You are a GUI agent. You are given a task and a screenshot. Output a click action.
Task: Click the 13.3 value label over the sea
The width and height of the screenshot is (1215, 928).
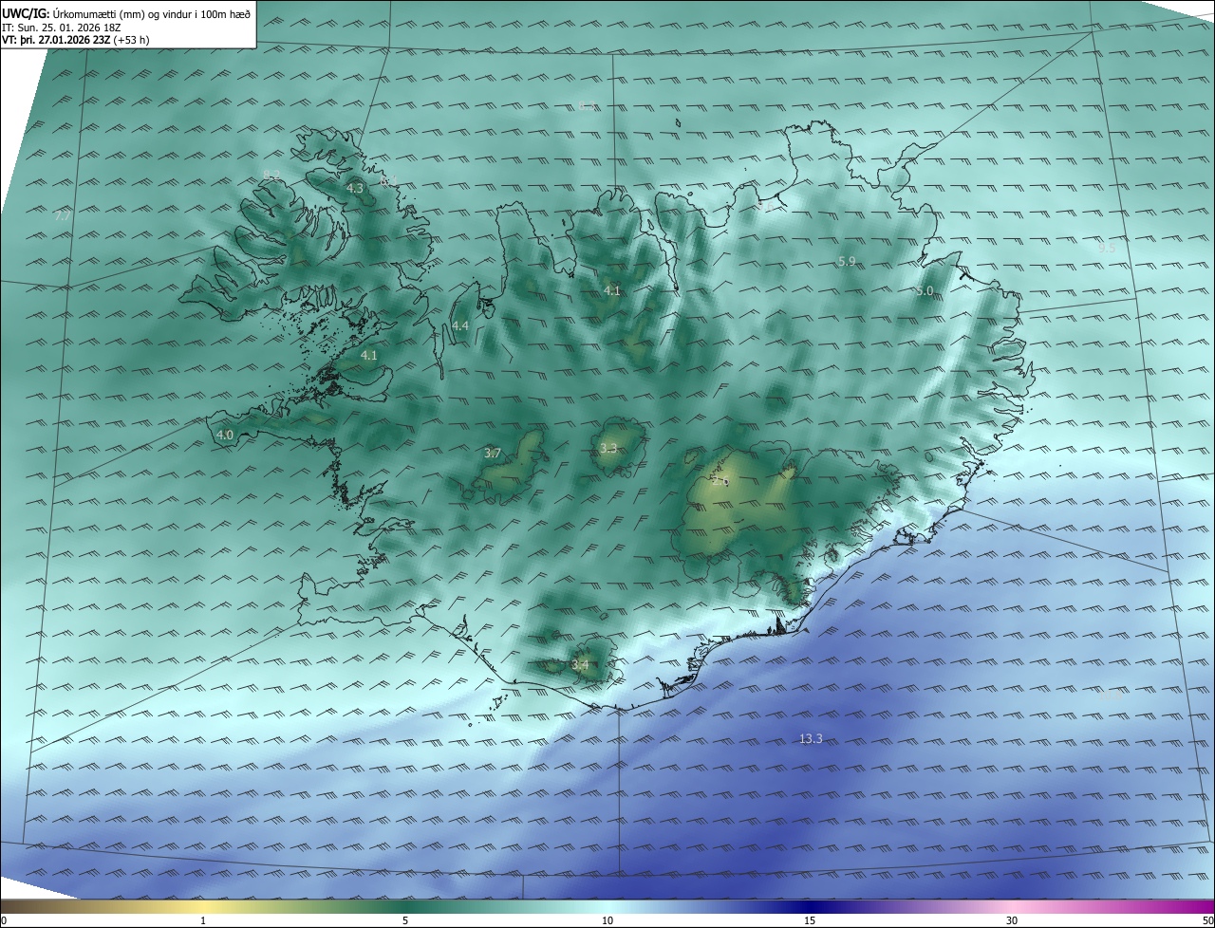click(x=811, y=738)
